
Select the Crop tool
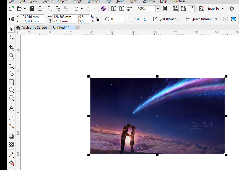(11, 47)
